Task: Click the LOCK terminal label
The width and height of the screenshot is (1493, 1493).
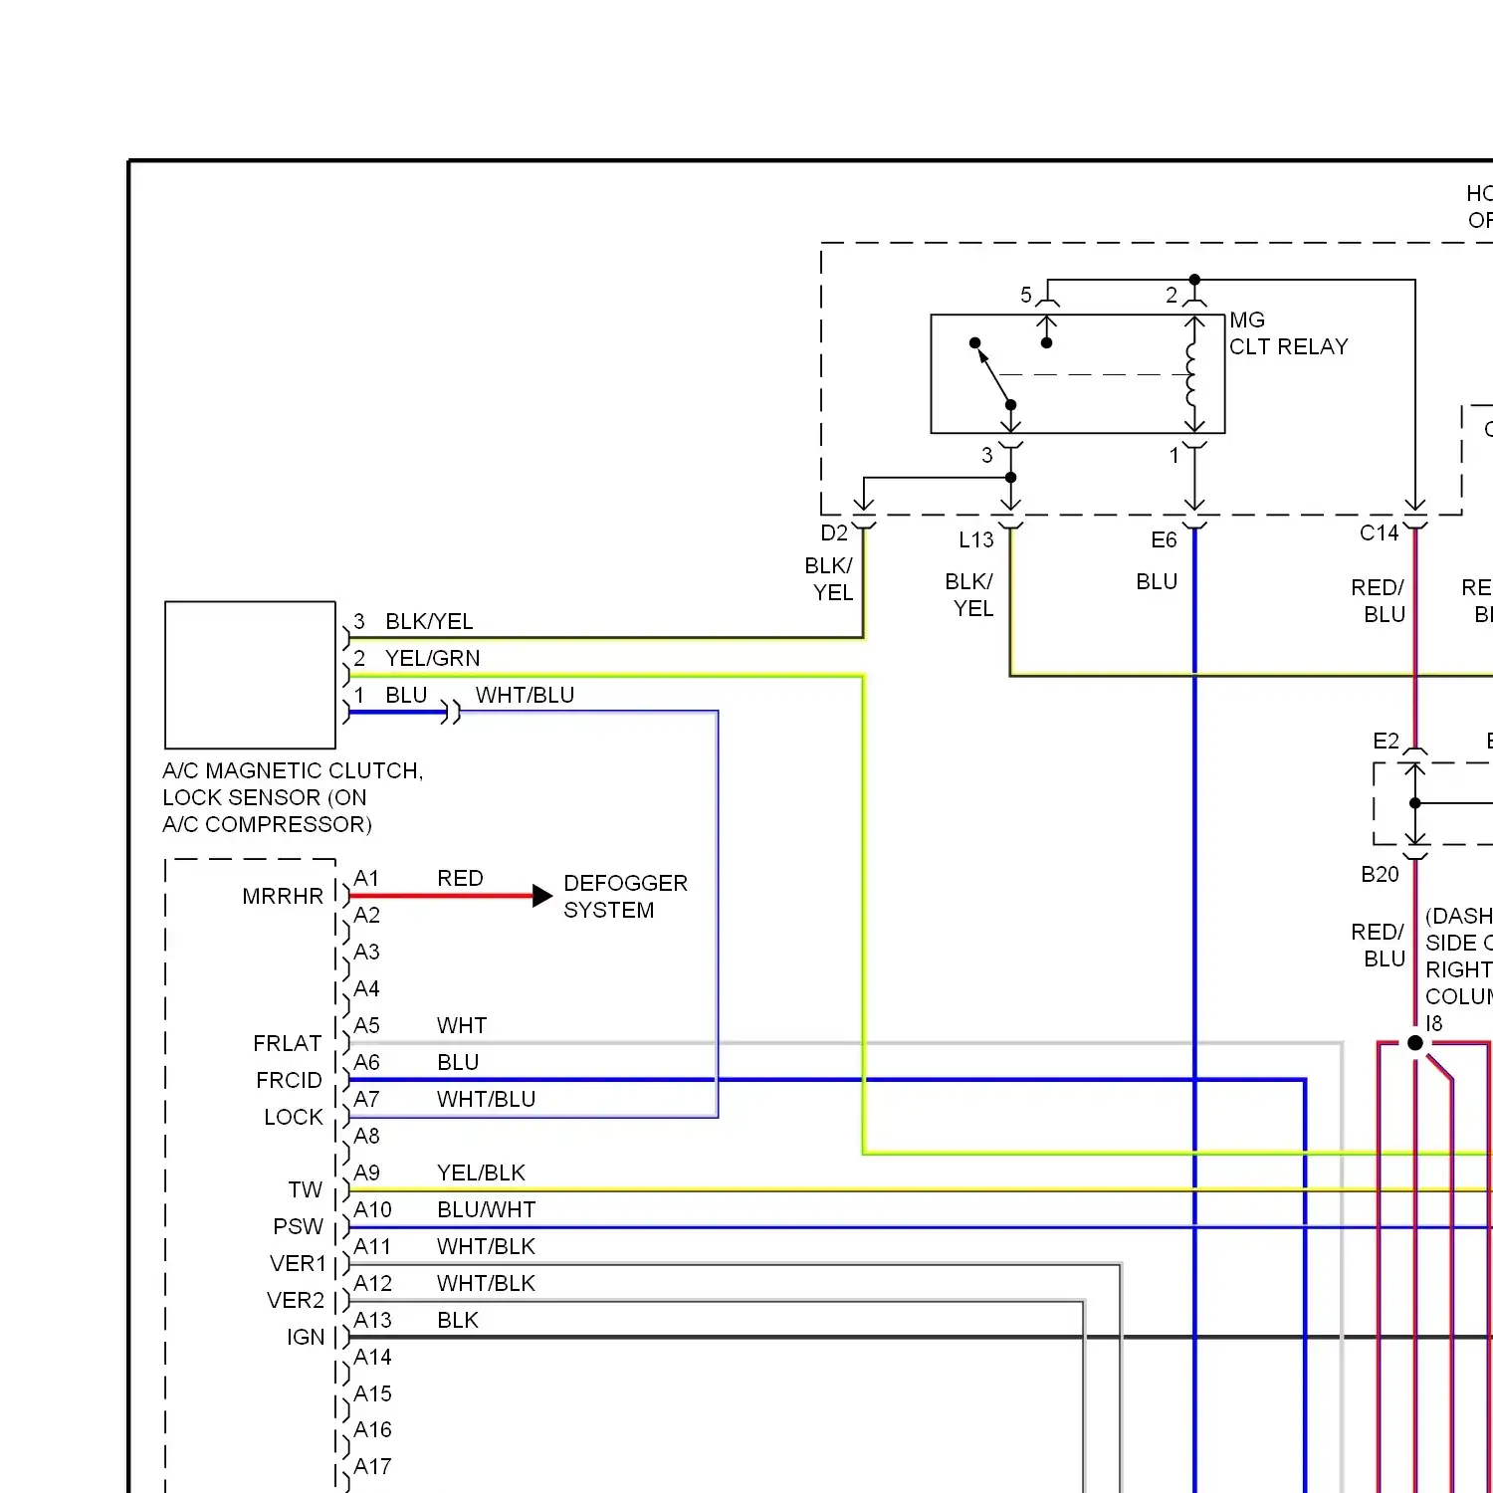Action: point(294,1117)
